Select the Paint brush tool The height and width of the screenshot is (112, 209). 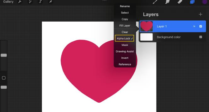point(155,2)
